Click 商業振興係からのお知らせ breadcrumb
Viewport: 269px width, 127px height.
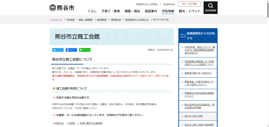click(x=137, y=20)
